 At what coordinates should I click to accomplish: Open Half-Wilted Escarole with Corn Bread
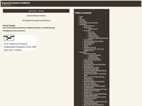(95, 98)
